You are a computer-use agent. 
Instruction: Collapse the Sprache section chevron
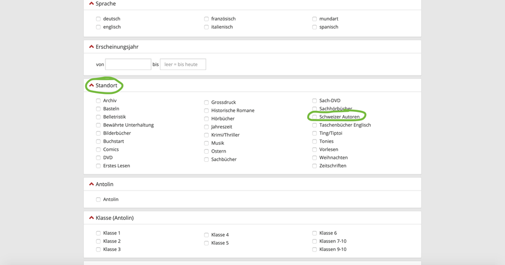pos(91,4)
